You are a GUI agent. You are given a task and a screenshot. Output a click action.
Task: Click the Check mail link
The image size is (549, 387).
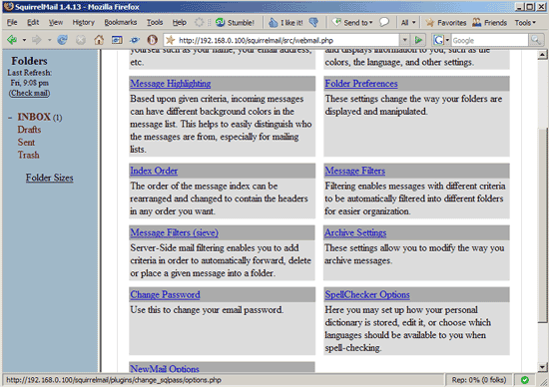(29, 93)
